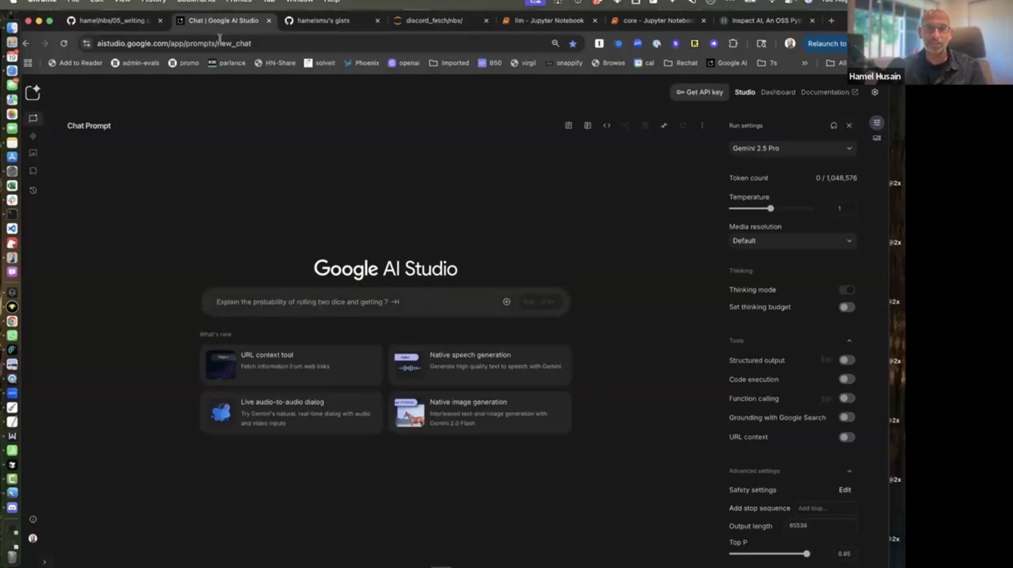Open the three-dot more options menu
This screenshot has width=1013, height=568.
click(x=702, y=125)
